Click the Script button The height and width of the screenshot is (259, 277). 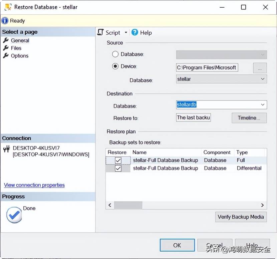tap(112, 32)
